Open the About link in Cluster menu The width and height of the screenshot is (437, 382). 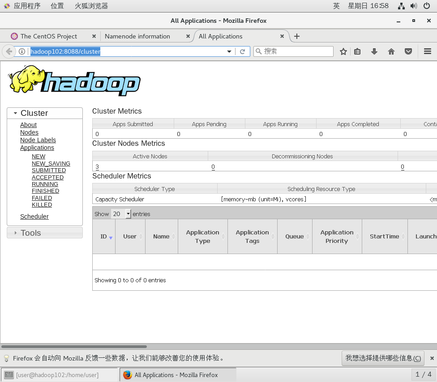point(28,125)
